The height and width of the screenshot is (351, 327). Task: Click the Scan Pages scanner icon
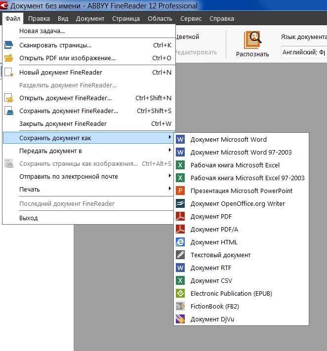(9, 45)
